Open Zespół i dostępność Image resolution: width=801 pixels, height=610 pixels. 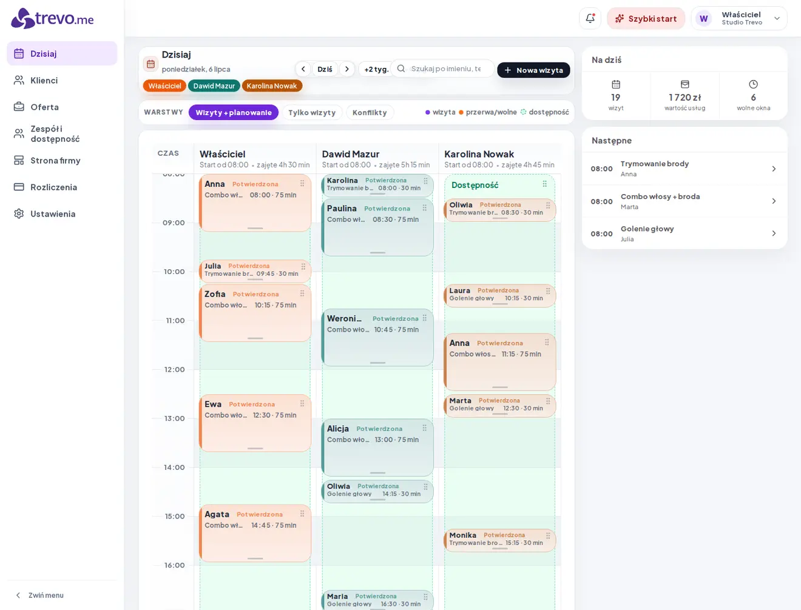tap(62, 133)
